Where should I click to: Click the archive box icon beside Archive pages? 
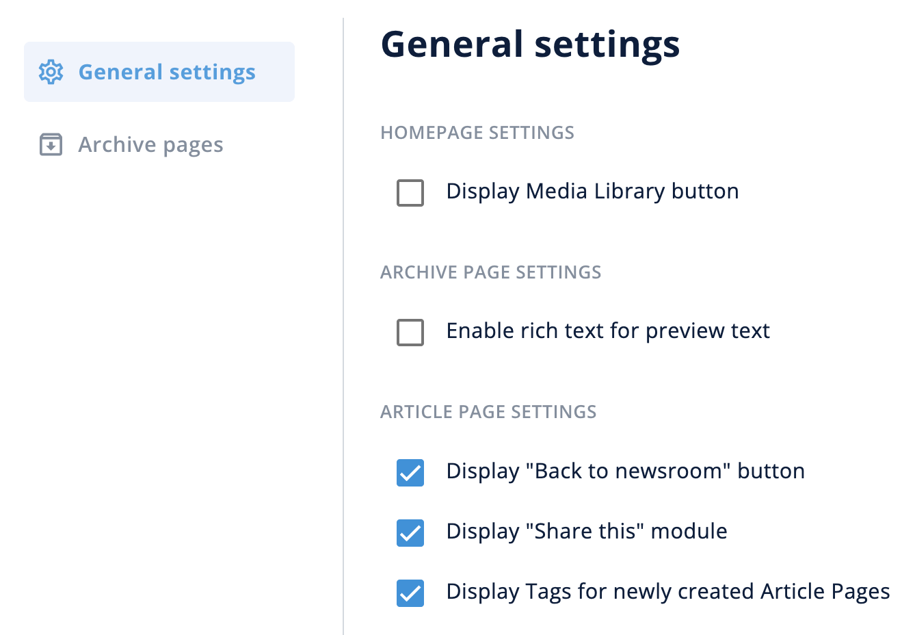point(51,144)
